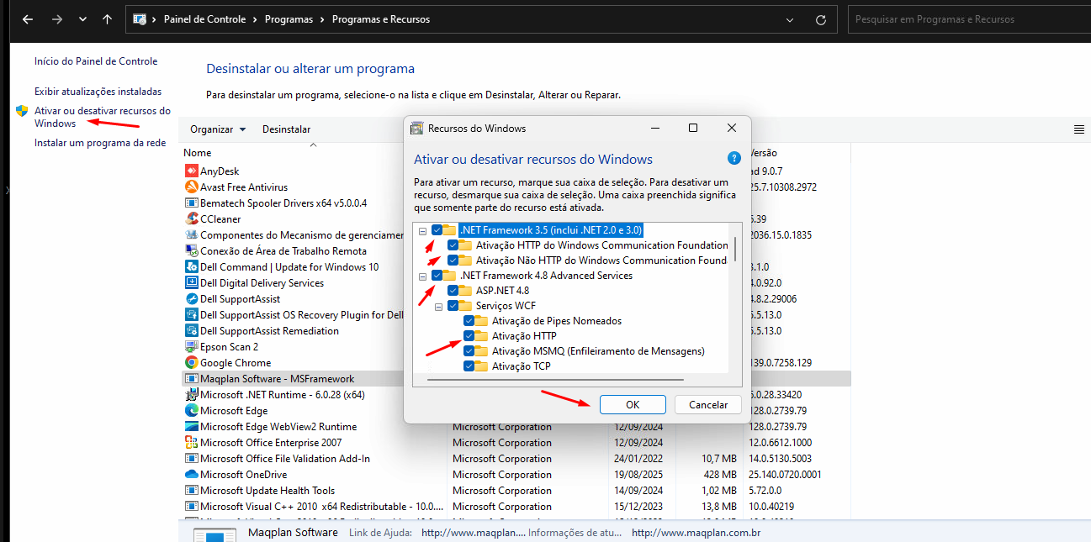
Task: Select the Bematech Spooler Drivers icon
Action: tap(191, 203)
